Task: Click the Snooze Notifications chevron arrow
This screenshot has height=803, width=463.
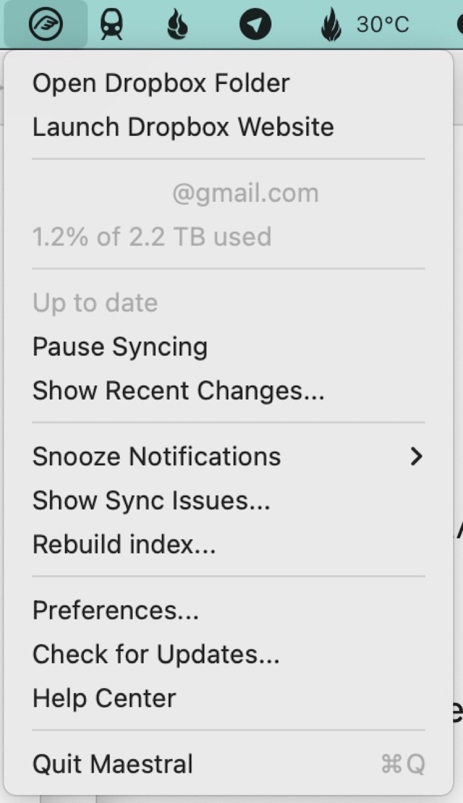Action: click(x=416, y=457)
